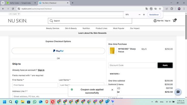The height and width of the screenshot is (105, 187).
Task: Open a new browser tab
Action: click(x=72, y=3)
